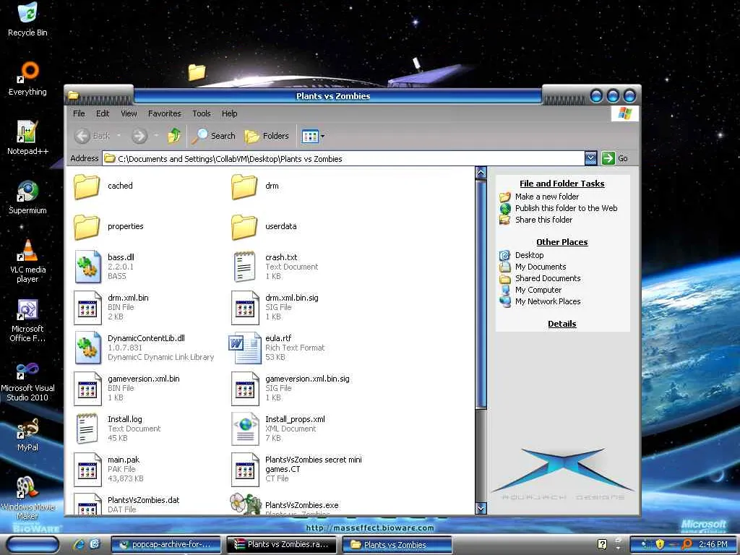
Task: Click Share this folder link
Action: point(543,220)
